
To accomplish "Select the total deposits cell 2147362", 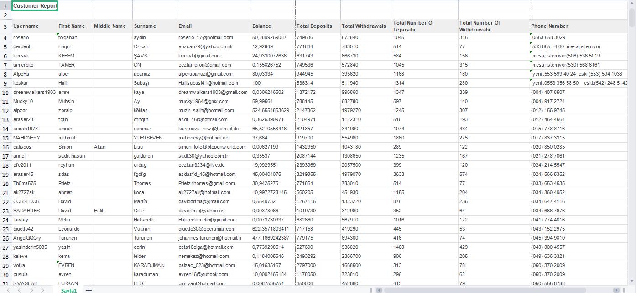I will click(x=318, y=110).
